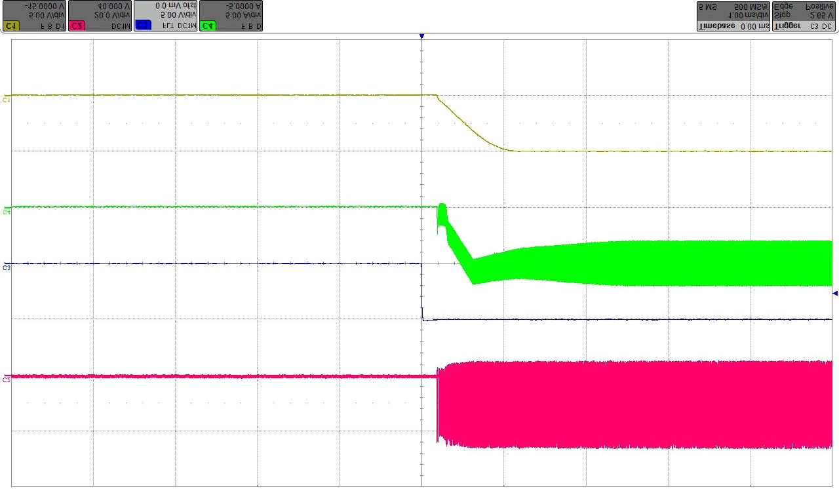
Task: Click the pink C2 switching waveform burst
Action: pos(629,404)
